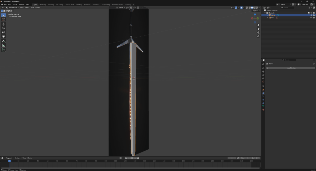
Task: Click the hand pan-view icon in the viewport
Action: pyautogui.click(x=258, y=29)
